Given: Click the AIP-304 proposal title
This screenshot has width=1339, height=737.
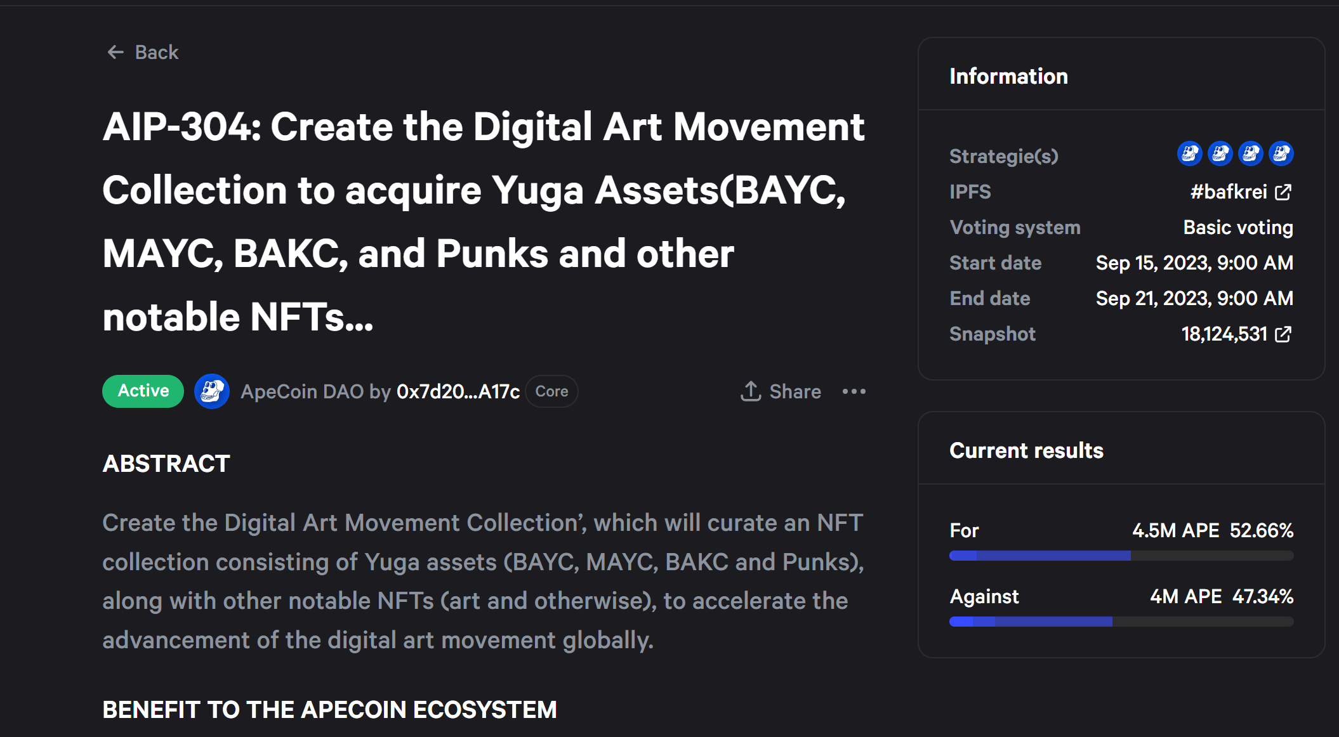Looking at the screenshot, I should coord(483,221).
